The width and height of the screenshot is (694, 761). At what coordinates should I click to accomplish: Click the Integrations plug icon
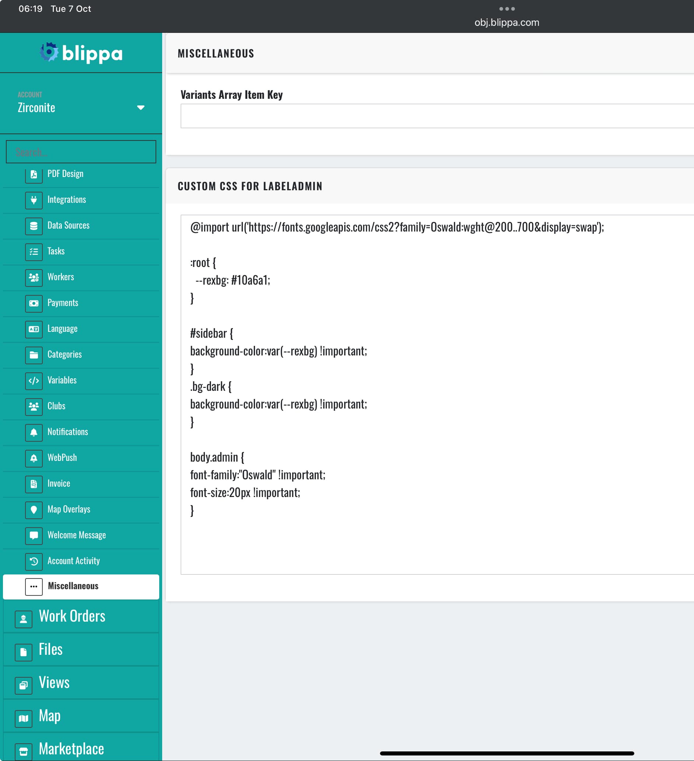34,200
